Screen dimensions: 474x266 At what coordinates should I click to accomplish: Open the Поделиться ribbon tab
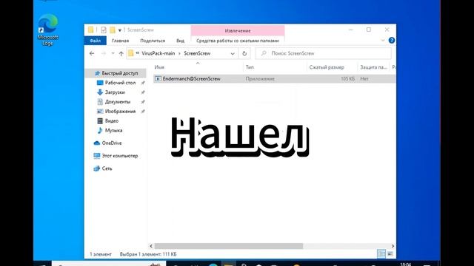[x=153, y=41]
